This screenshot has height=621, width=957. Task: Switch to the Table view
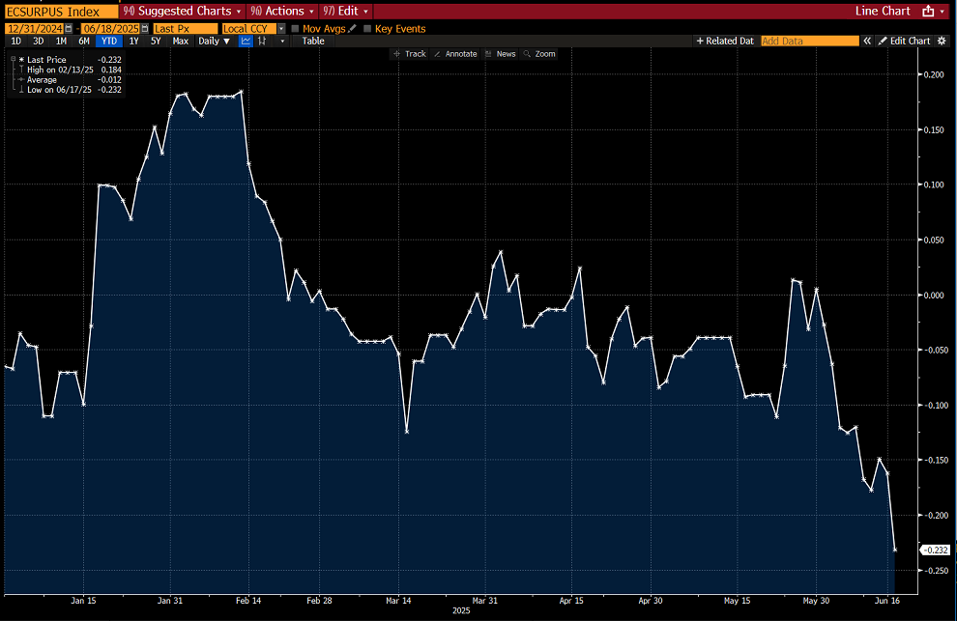tap(313, 41)
